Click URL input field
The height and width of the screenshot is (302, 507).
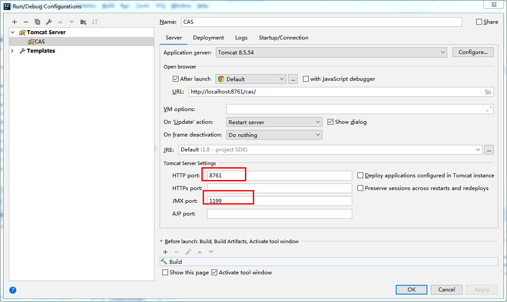tap(341, 92)
